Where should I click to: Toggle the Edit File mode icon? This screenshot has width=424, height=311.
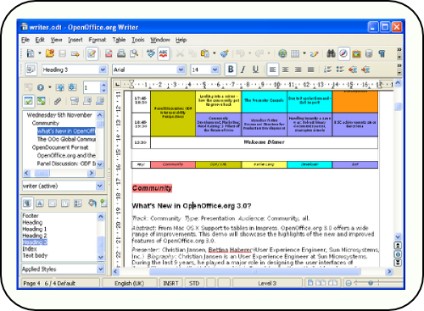tap(92, 53)
